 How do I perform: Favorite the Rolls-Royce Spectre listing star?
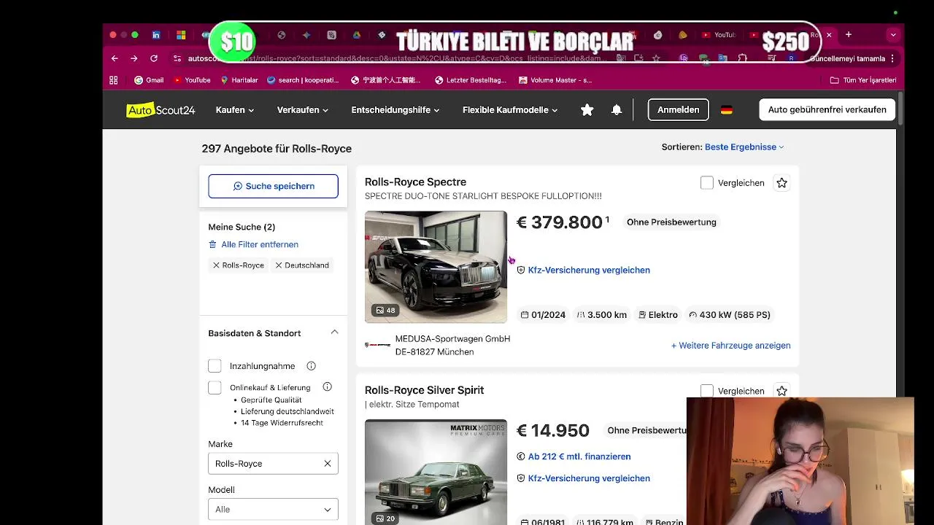pos(781,183)
